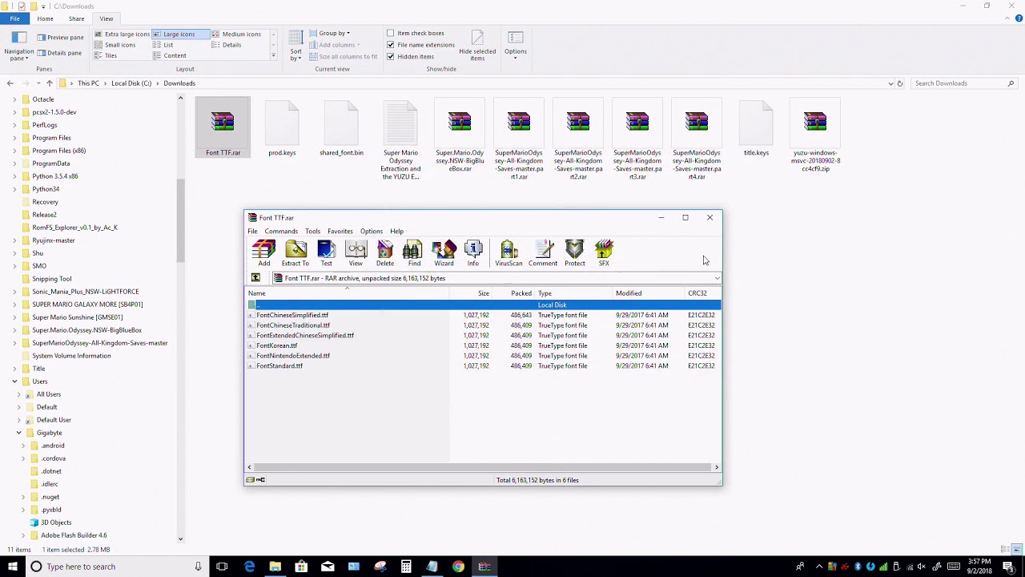
Task: Switch to the Home ribbon tab
Action: pyautogui.click(x=45, y=18)
